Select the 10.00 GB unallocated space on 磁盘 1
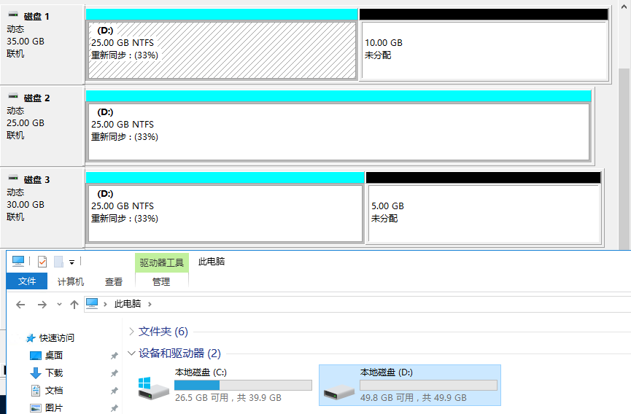 [484, 50]
